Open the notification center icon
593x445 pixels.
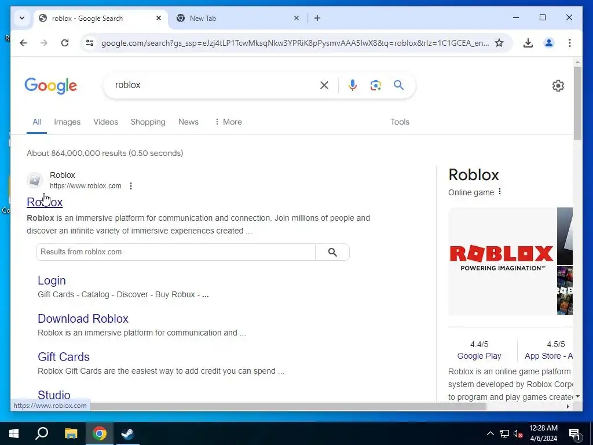click(574, 433)
